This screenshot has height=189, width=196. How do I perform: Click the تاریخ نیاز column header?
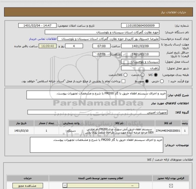(21, 123)
